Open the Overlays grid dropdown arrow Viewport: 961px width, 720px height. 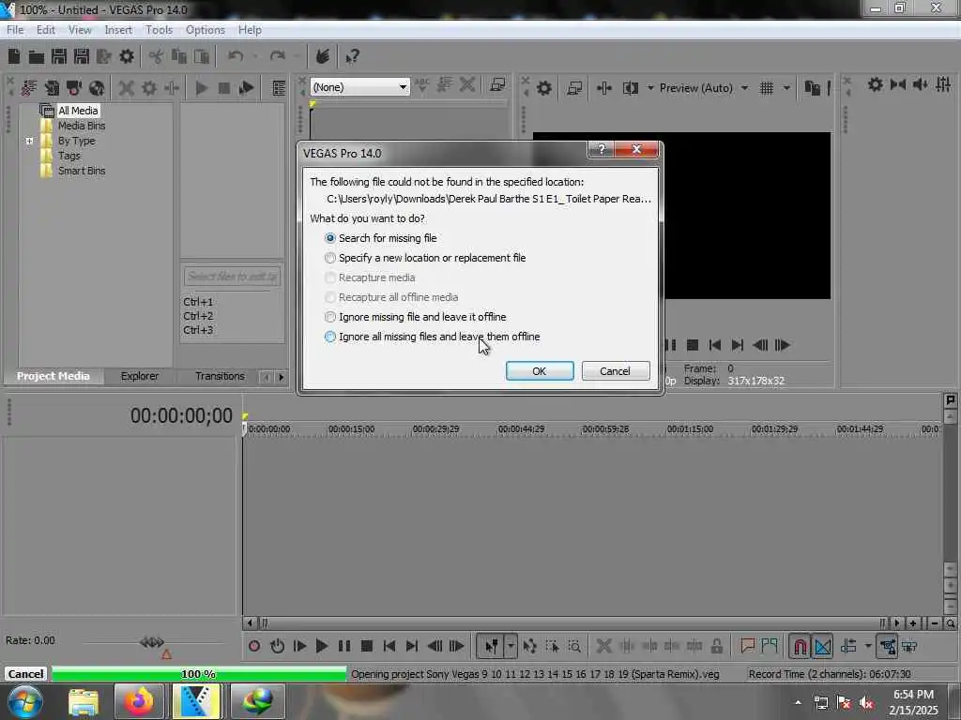pos(786,88)
